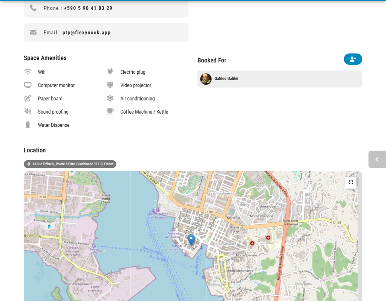Image resolution: width=386 pixels, height=301 pixels.
Task: Click the Space Amenities heading
Action: [x=45, y=58]
